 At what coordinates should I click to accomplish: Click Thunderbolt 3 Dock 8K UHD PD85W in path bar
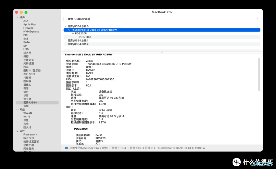tap(181, 148)
